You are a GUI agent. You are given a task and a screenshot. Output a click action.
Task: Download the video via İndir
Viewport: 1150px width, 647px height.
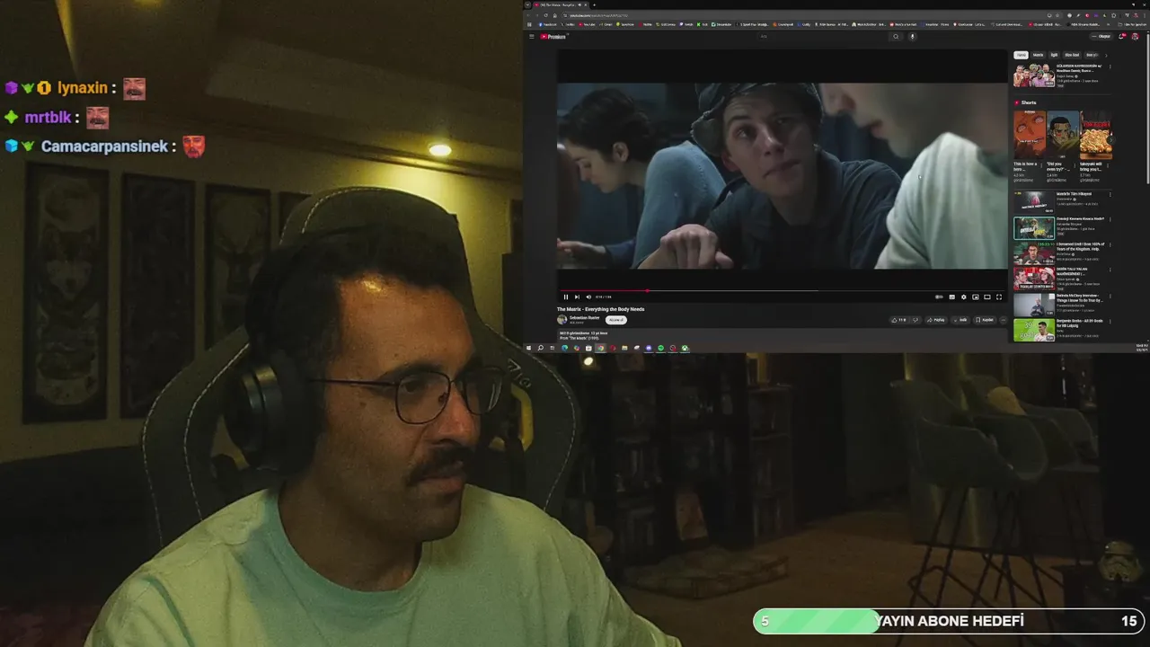(x=960, y=320)
